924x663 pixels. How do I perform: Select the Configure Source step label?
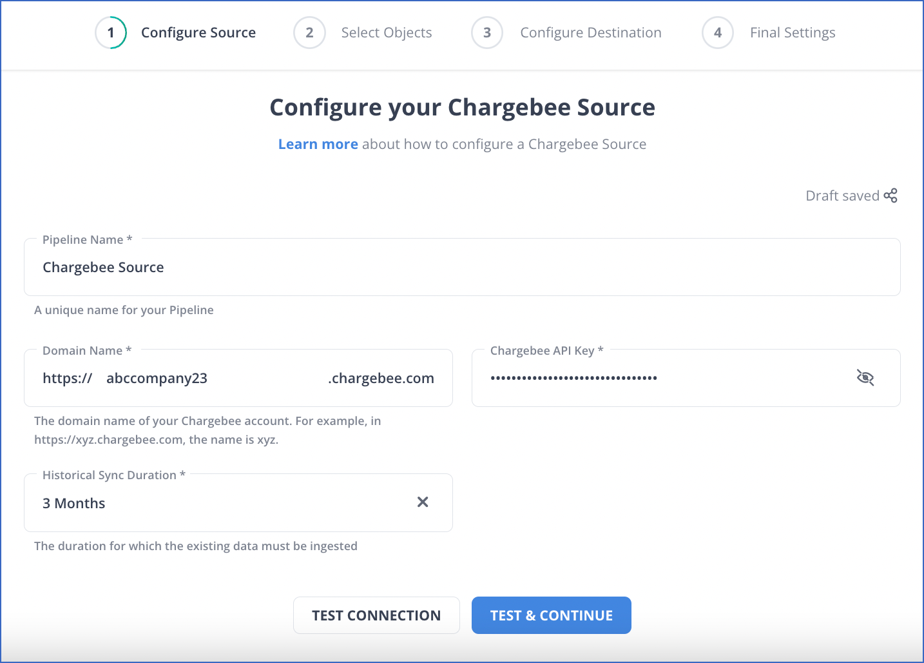[198, 32]
